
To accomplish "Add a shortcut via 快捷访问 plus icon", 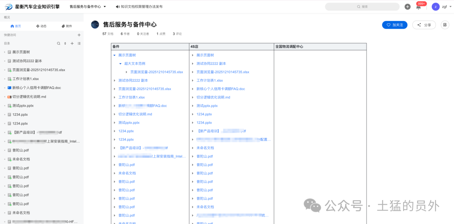I will pos(79,35).
